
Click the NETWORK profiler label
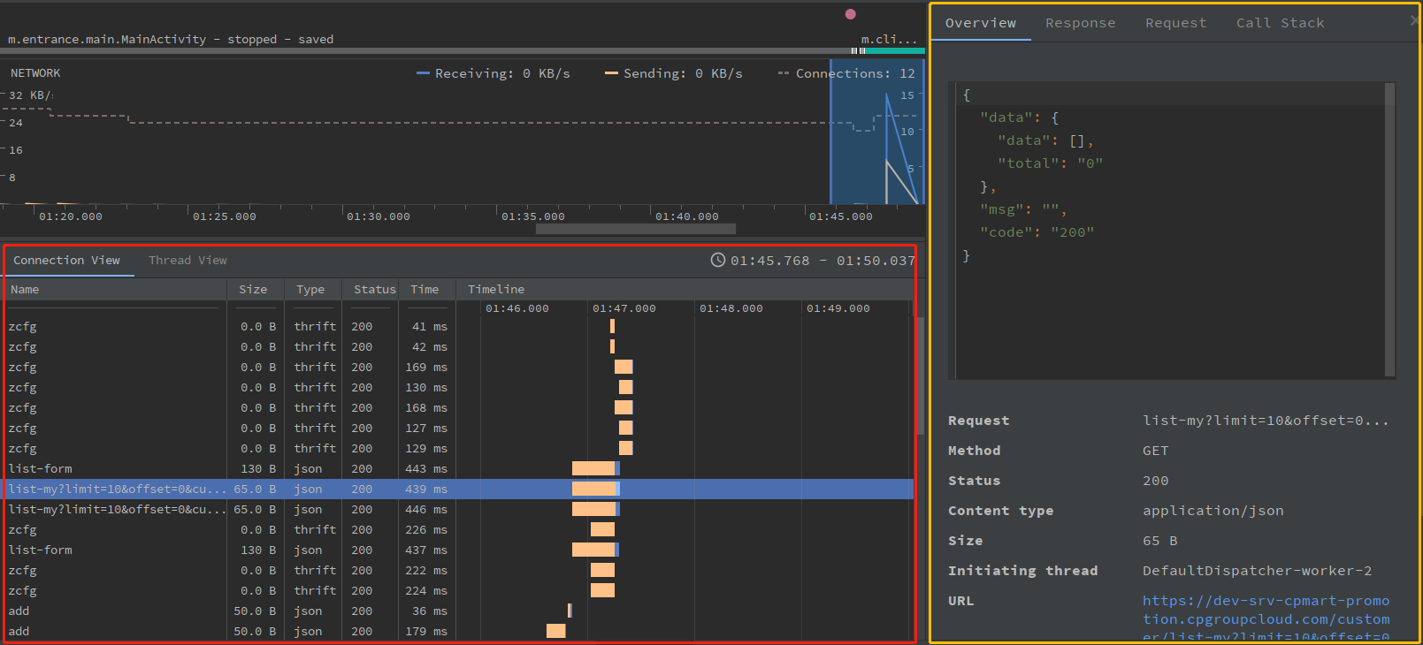pos(35,73)
